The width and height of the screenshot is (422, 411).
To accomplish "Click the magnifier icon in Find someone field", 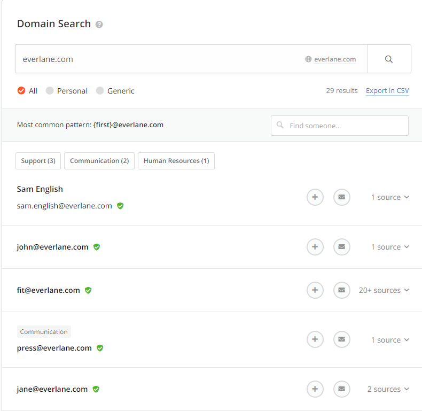I will pos(280,125).
